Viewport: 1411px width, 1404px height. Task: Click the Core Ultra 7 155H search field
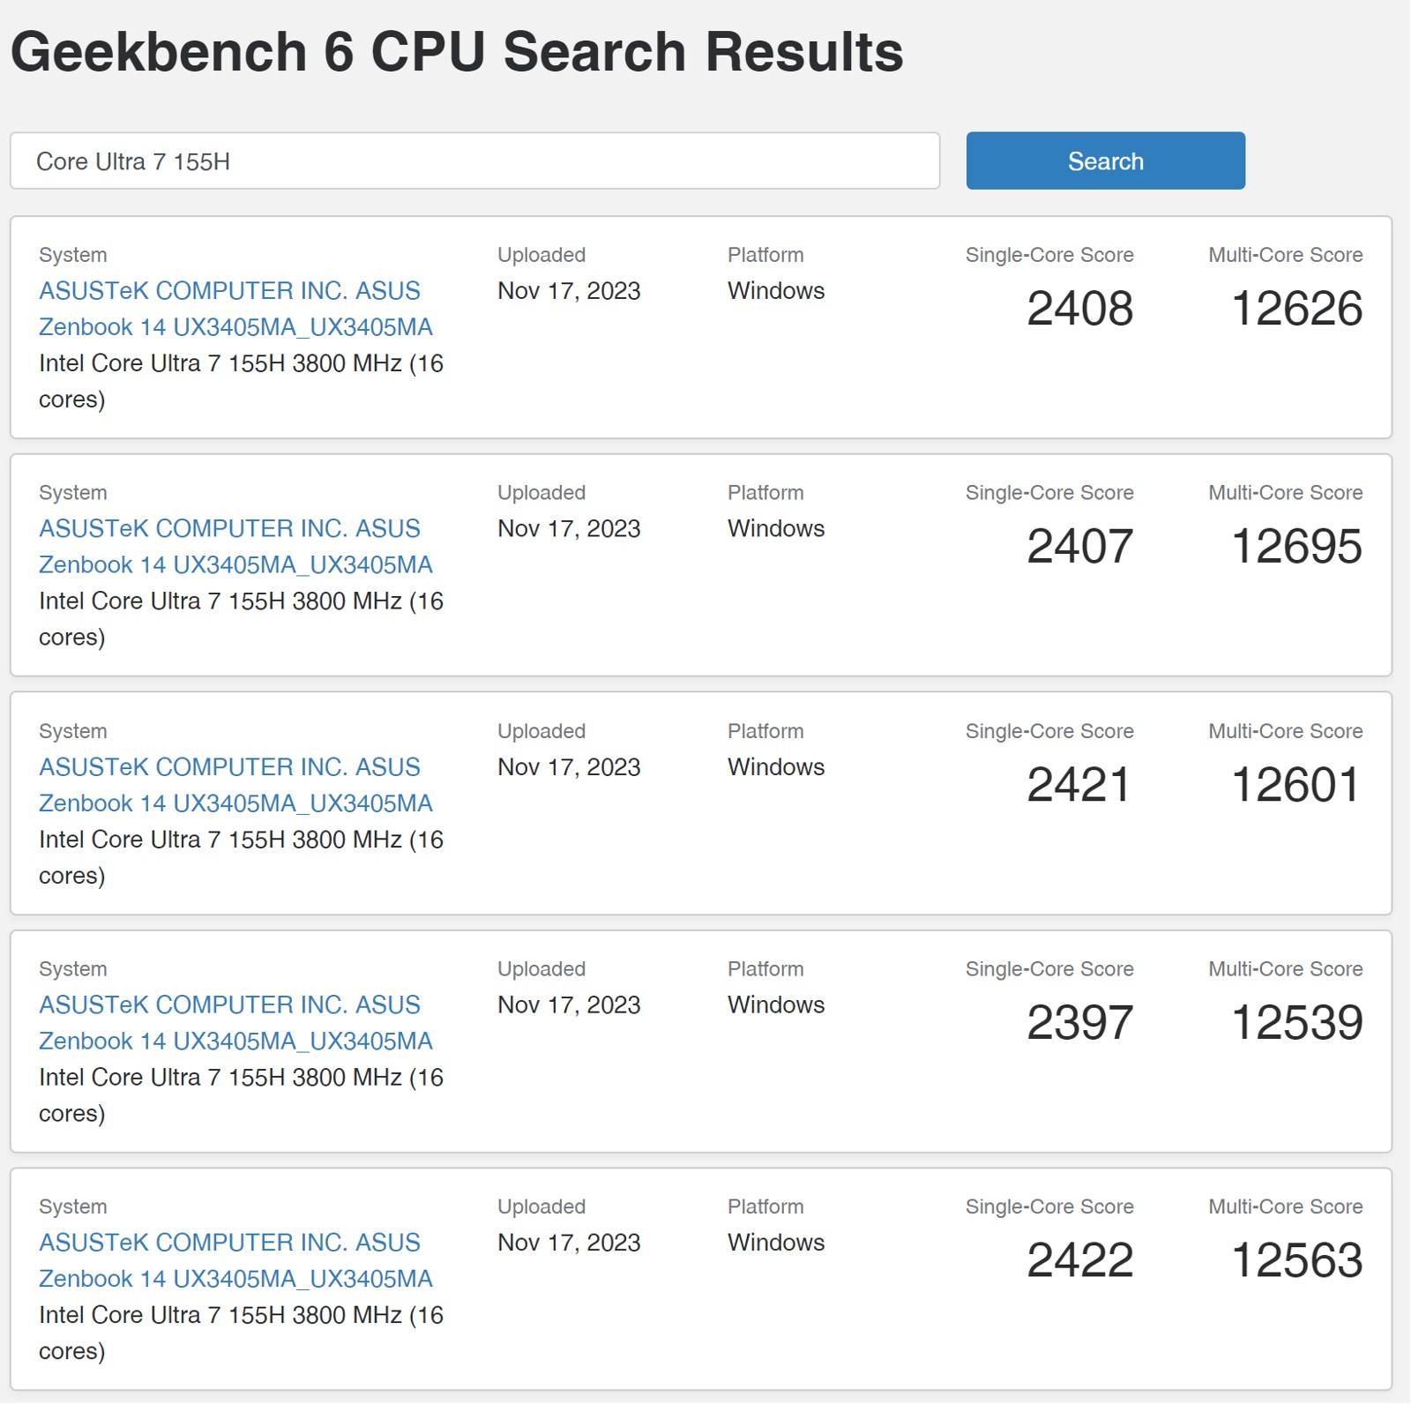pyautogui.click(x=474, y=161)
